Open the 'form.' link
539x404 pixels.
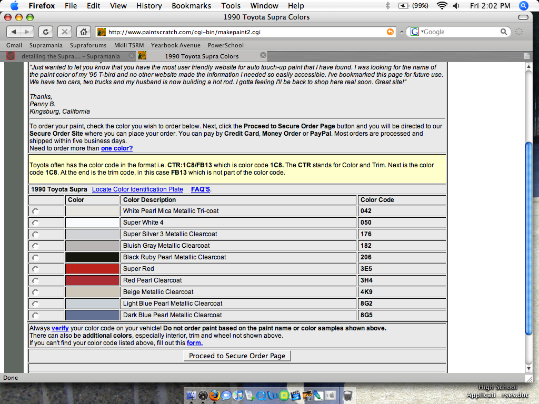(195, 343)
